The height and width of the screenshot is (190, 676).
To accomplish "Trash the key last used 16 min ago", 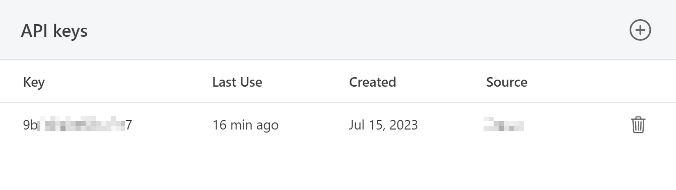I will 638,124.
